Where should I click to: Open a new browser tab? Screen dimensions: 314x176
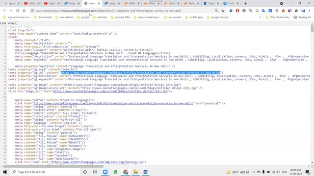(245, 3)
